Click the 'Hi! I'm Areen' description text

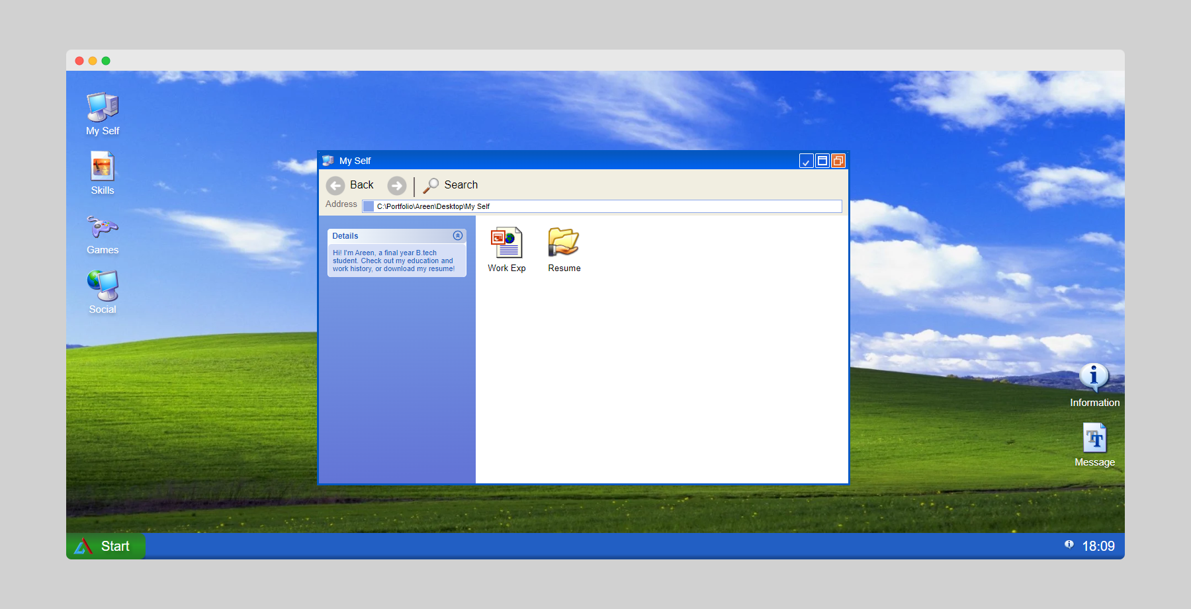click(394, 261)
